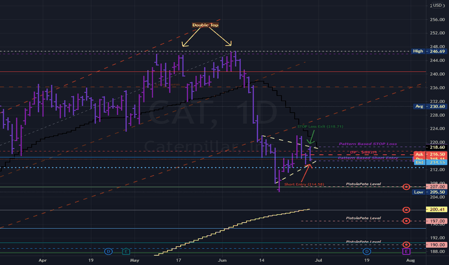Select PistolePete Level text above 207.00 line
449x265 pixels.
click(363, 184)
